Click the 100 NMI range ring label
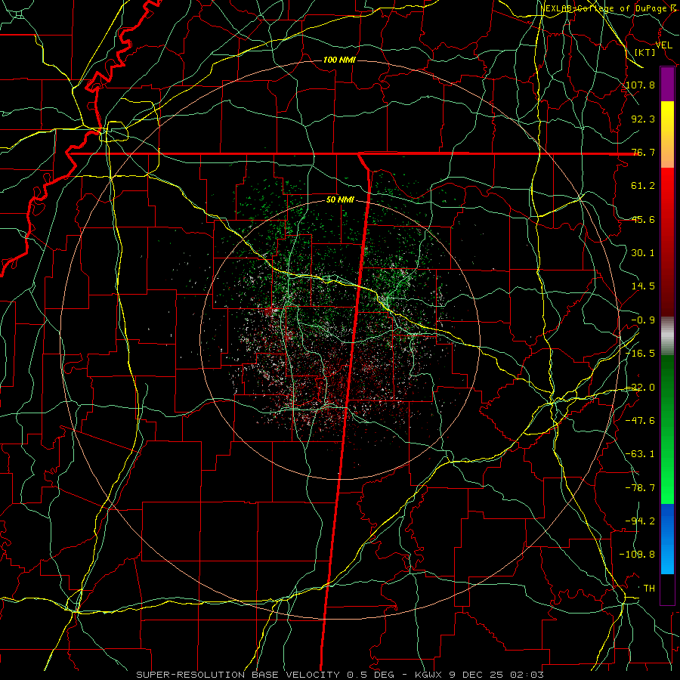The image size is (680, 680). (339, 60)
